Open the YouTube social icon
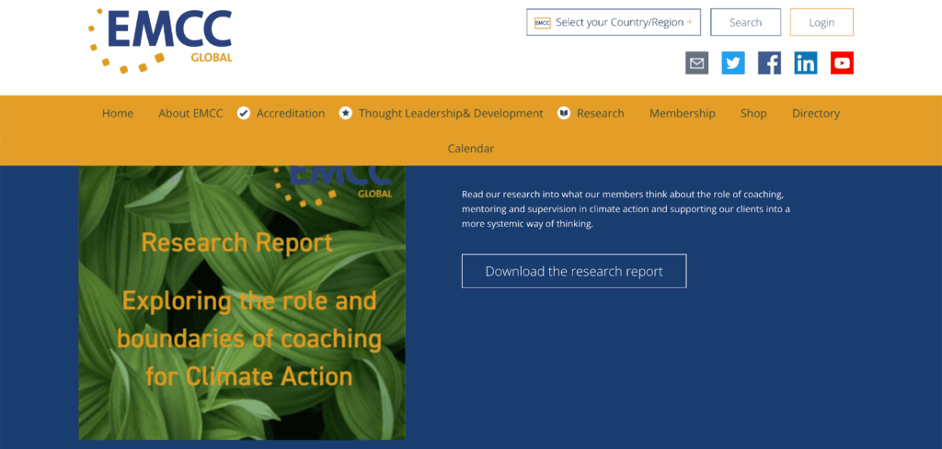Viewport: 942px width, 449px height. [842, 63]
